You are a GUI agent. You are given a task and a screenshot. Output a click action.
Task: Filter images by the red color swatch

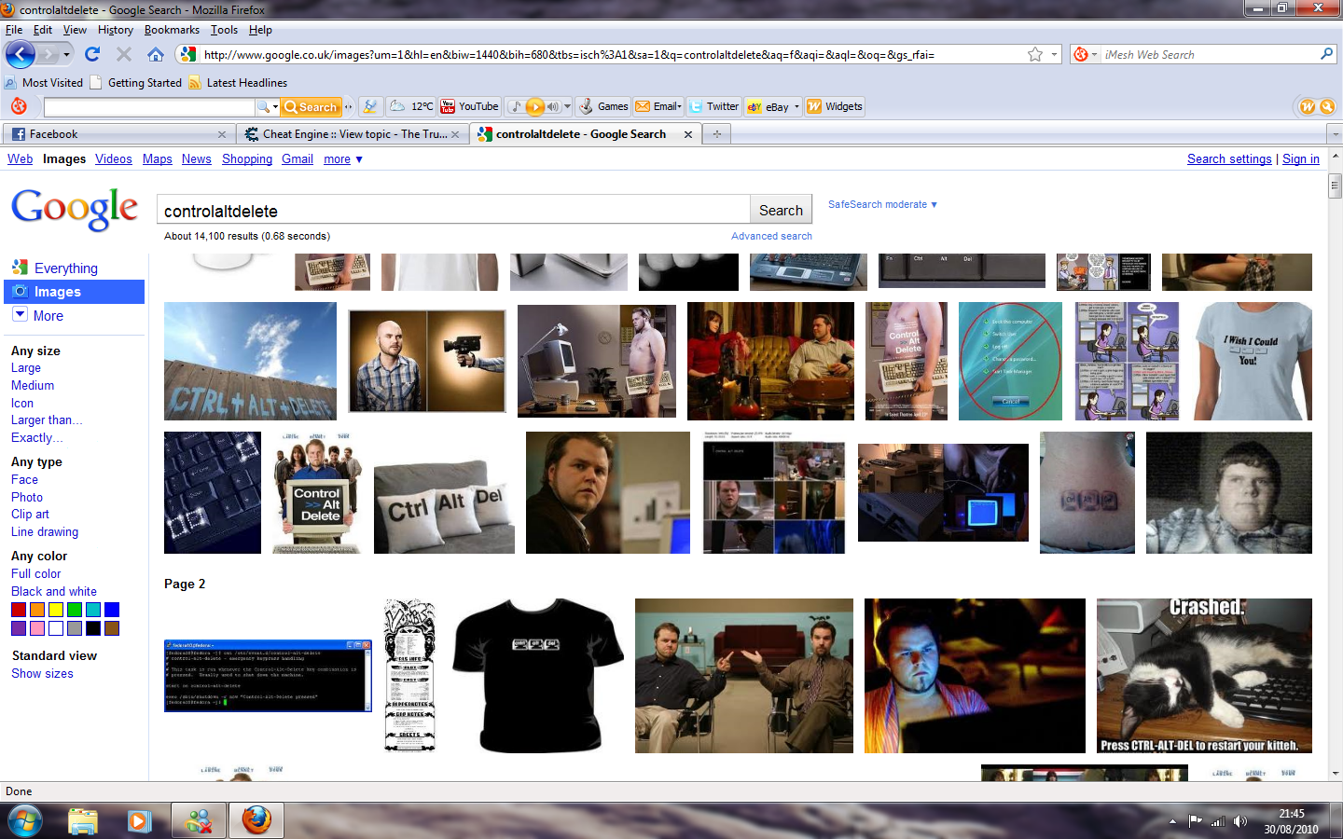[19, 610]
